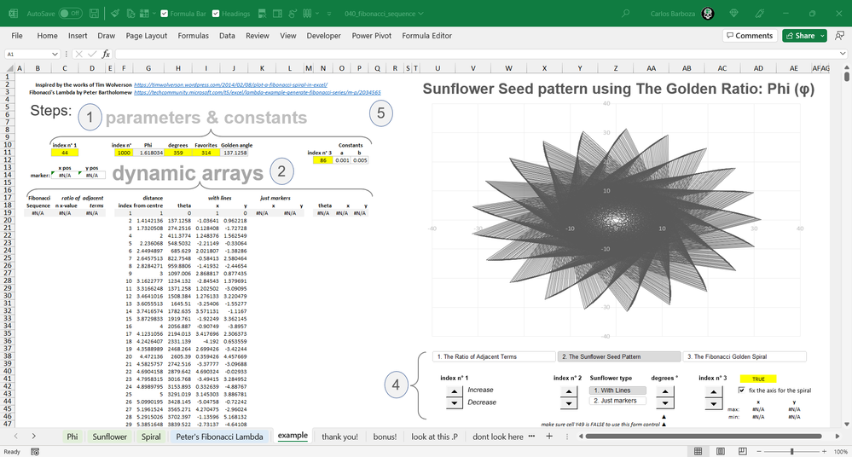Open the File menu

click(x=17, y=35)
